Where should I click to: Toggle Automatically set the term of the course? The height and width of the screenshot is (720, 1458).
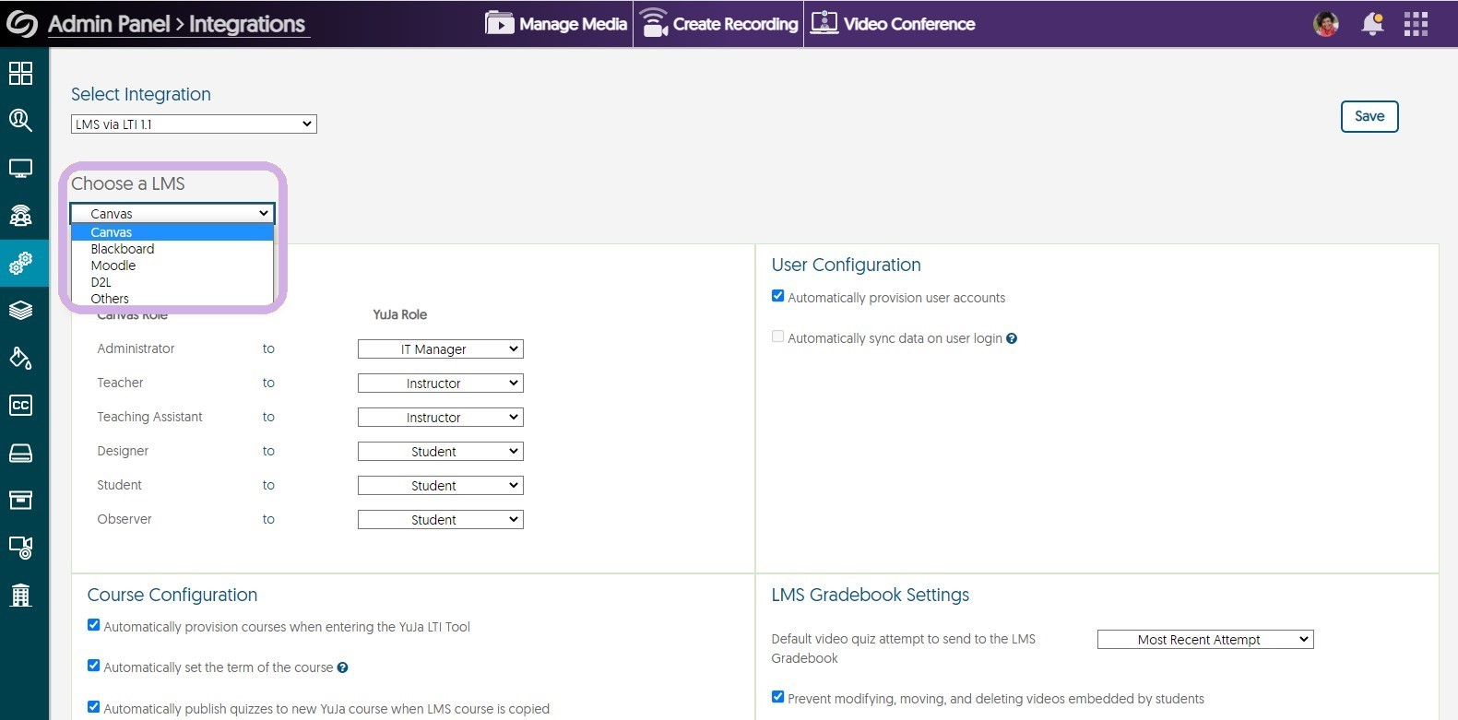click(94, 666)
